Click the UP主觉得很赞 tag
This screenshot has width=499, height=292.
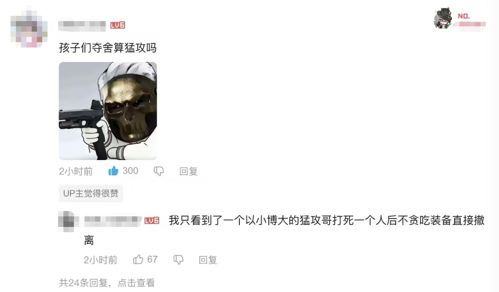coord(91,193)
